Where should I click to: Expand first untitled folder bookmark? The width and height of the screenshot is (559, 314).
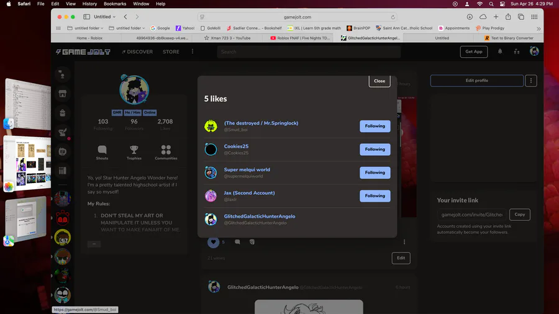click(x=85, y=28)
